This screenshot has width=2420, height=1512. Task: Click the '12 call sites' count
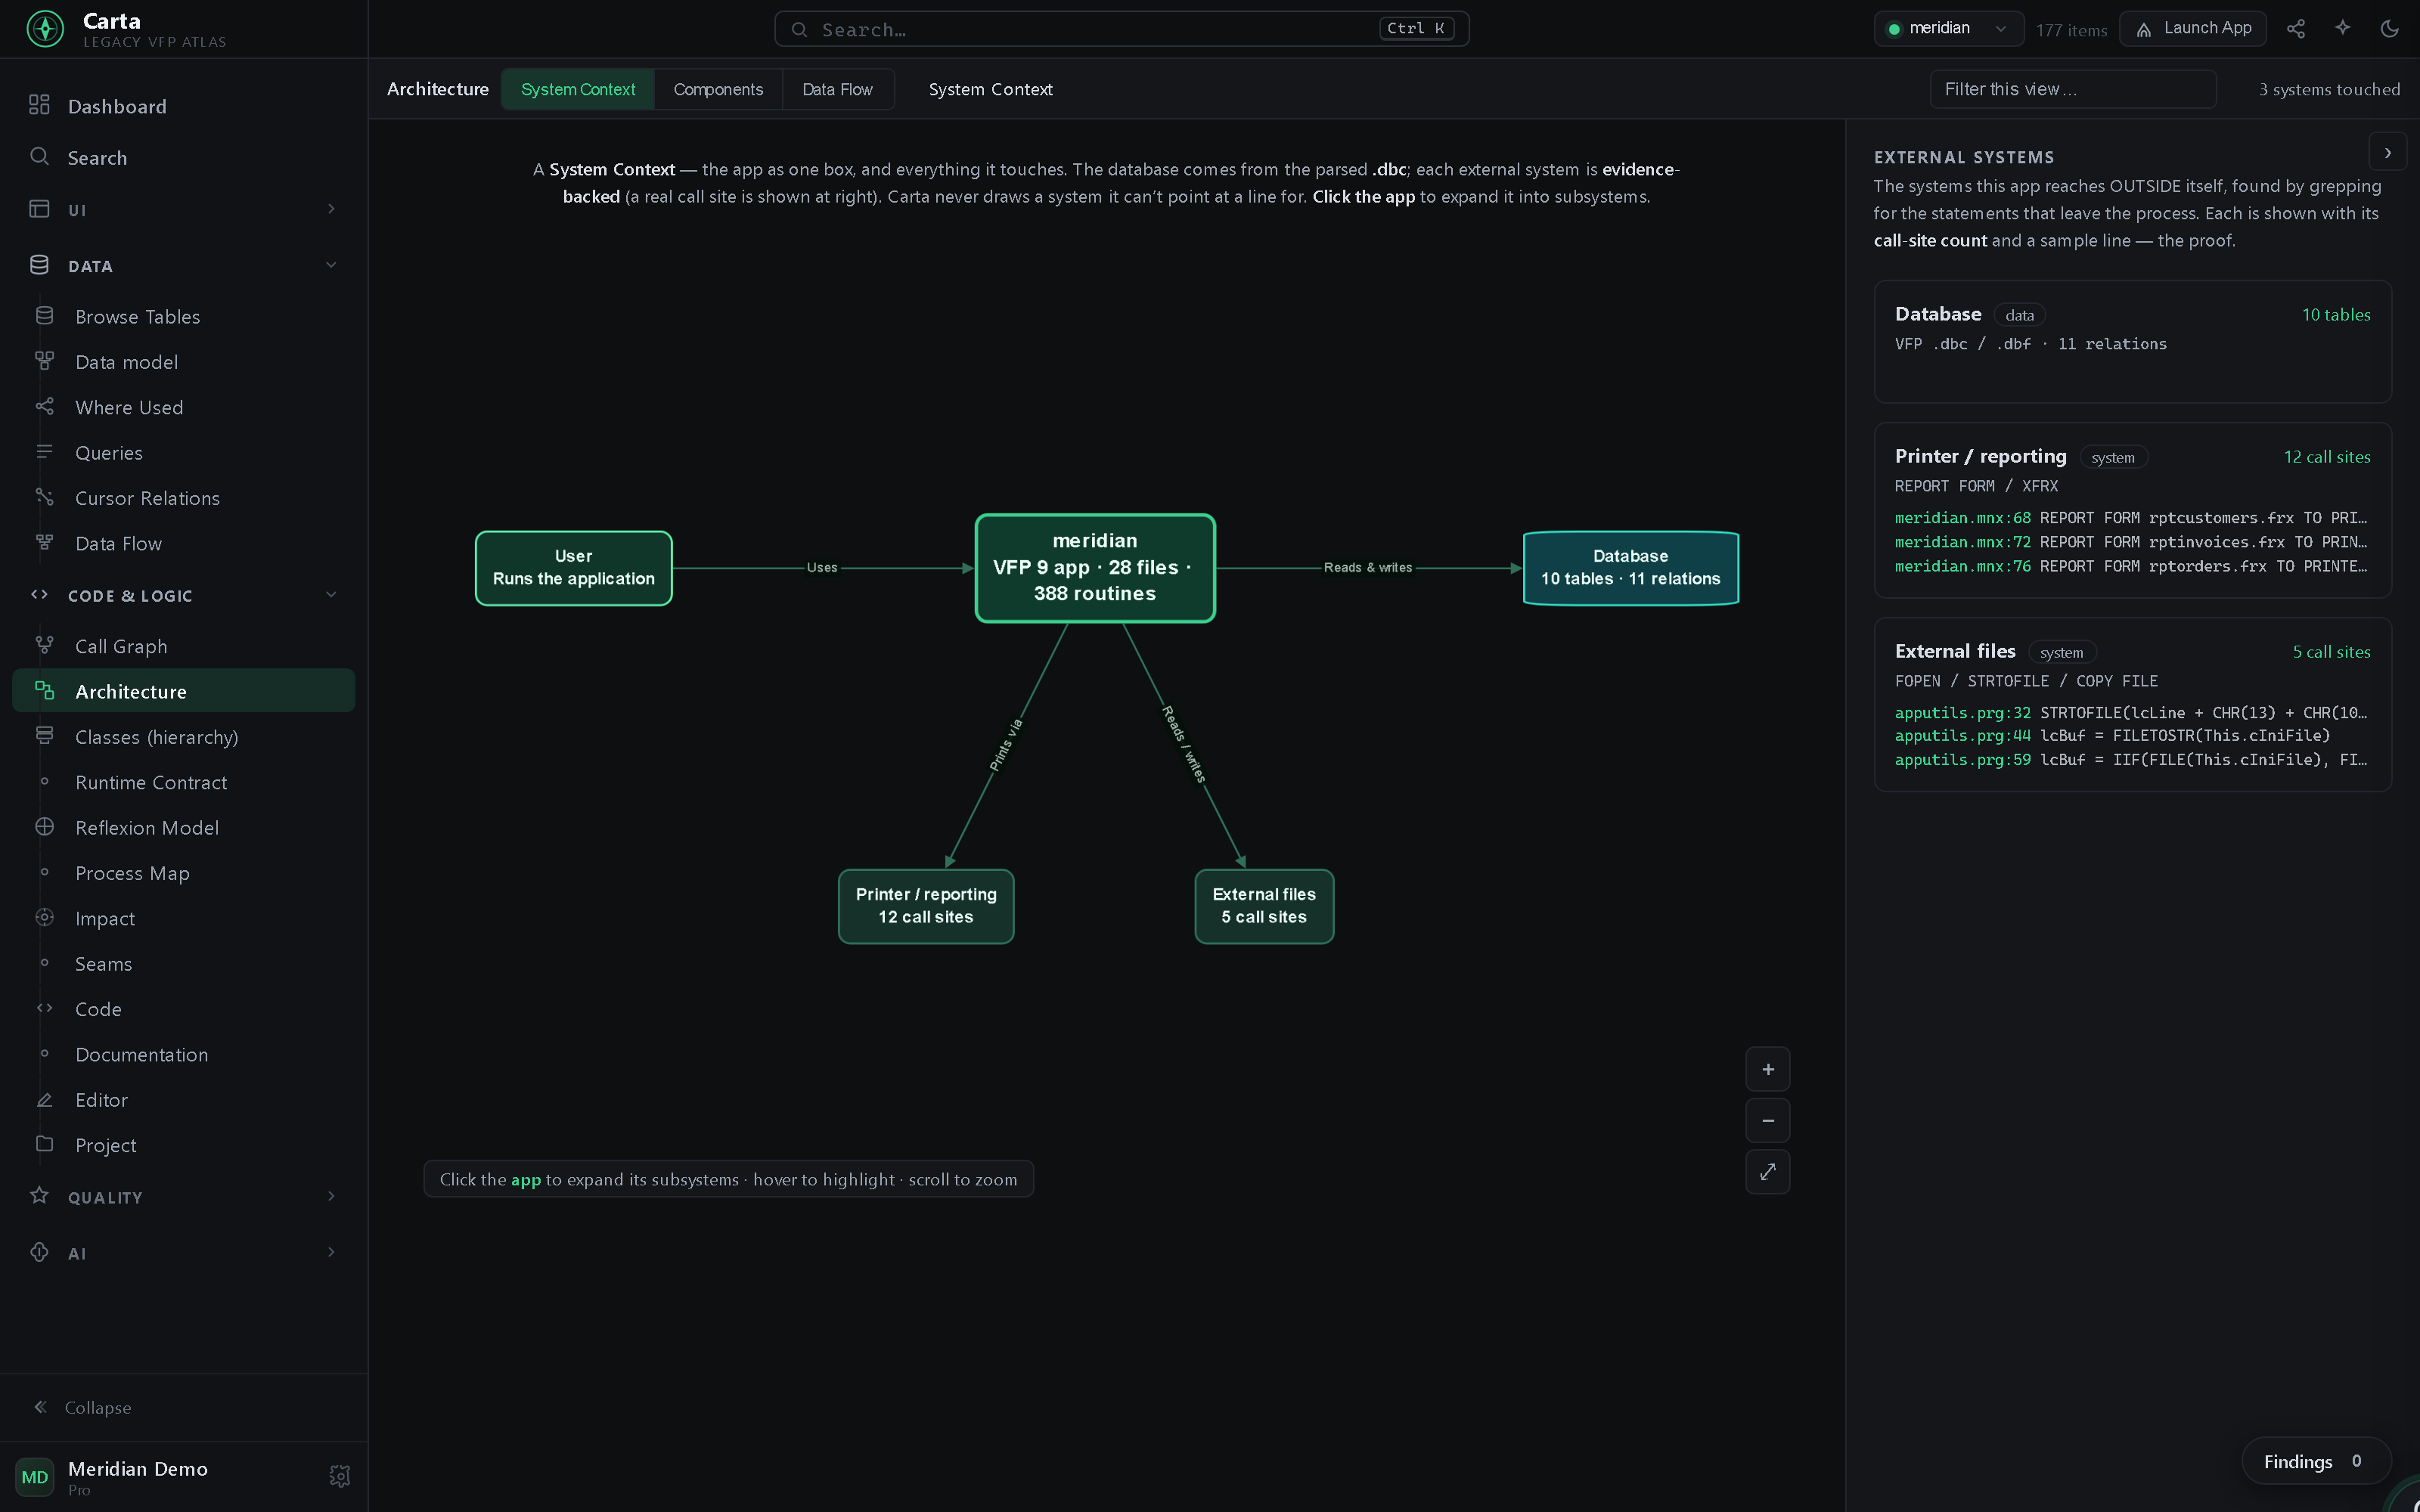coord(2327,457)
